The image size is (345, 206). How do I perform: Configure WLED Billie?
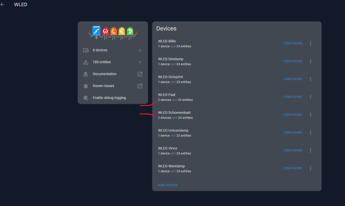point(293,43)
